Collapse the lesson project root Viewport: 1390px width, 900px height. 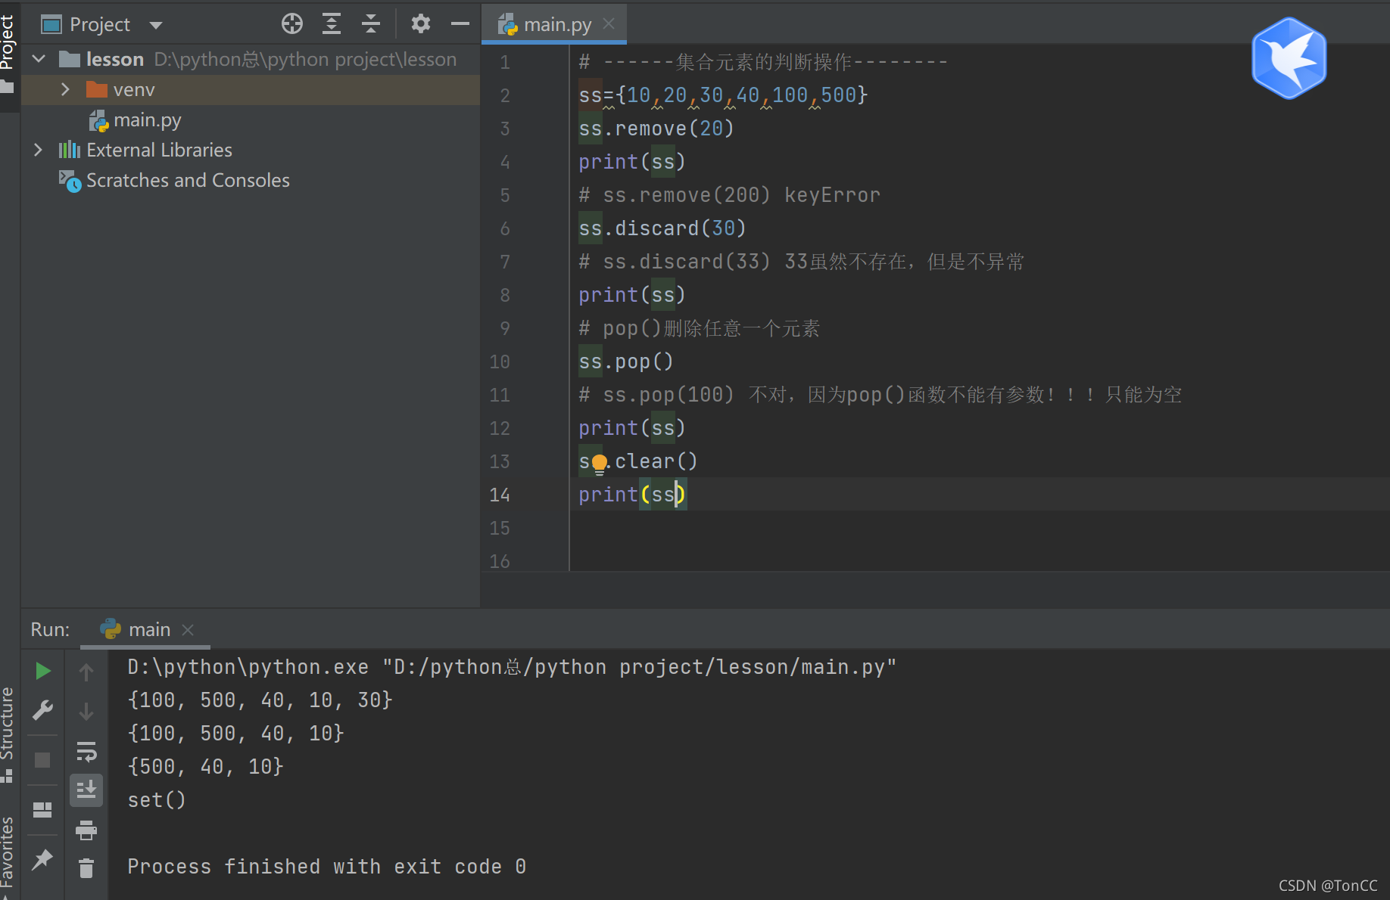(x=39, y=58)
